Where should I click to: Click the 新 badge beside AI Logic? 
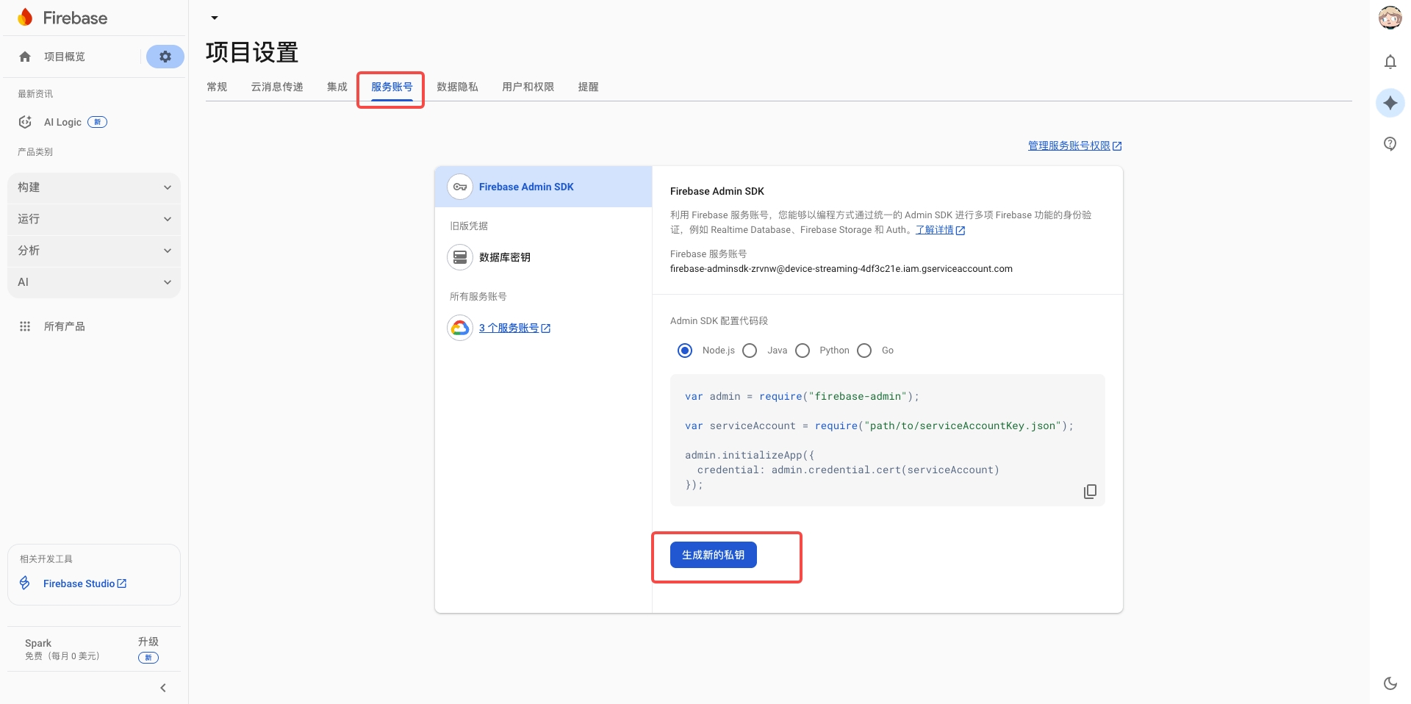click(x=97, y=122)
